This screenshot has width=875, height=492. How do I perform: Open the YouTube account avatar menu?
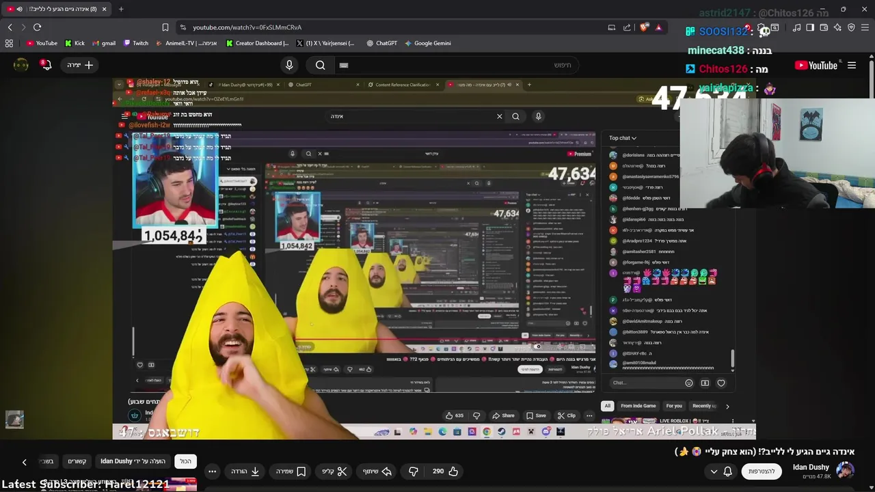click(21, 65)
